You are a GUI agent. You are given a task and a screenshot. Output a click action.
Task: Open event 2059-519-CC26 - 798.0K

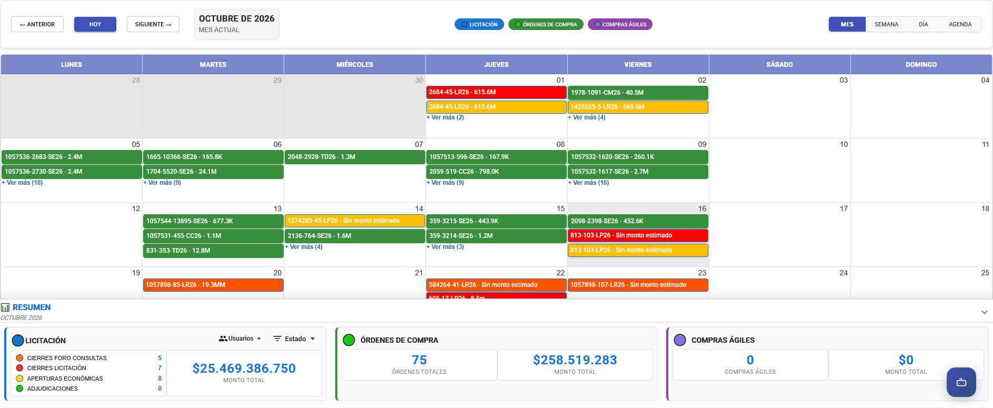tap(496, 172)
